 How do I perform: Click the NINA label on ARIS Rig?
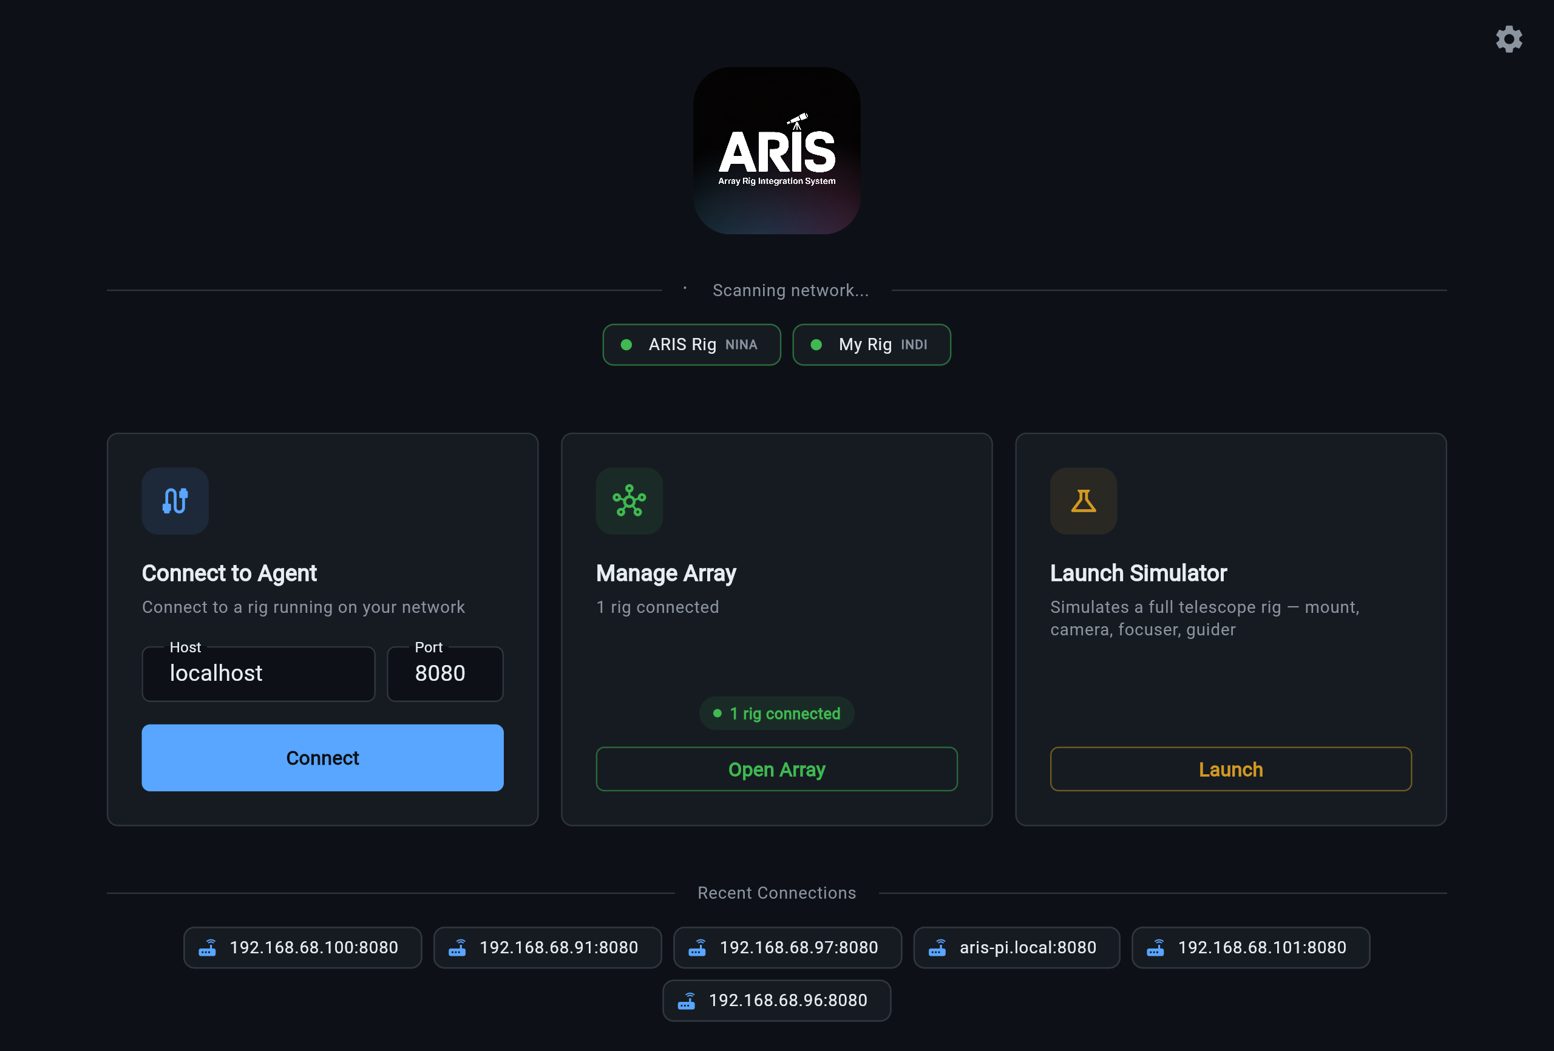point(741,345)
